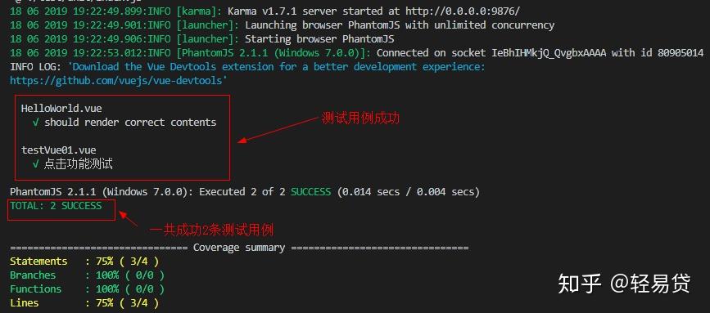This screenshot has height=313, width=710.
Task: Click the red annotation 一共成功2条测试用例
Action: pos(212,230)
